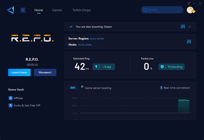Viewport: 204px width, 140px height.
Task: Click the 25ms graph axis label
Action: (74, 106)
